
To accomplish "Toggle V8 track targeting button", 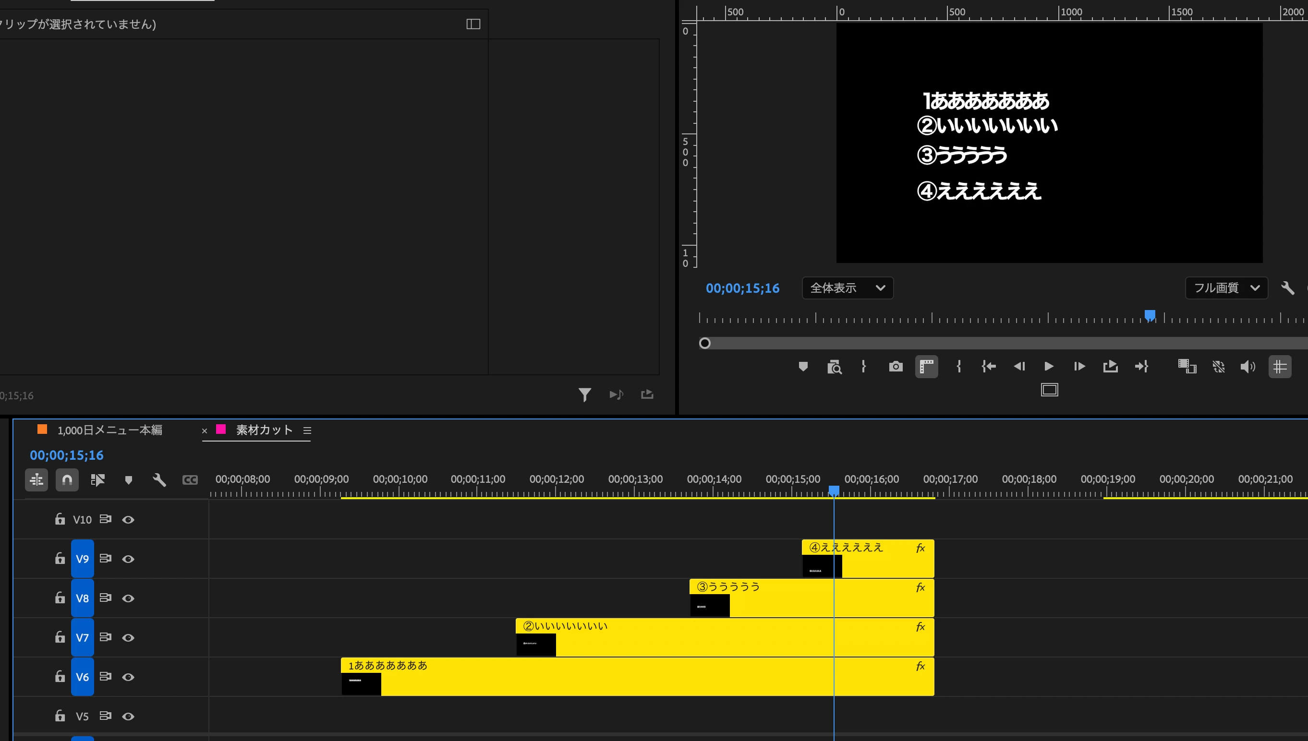I will tap(83, 598).
